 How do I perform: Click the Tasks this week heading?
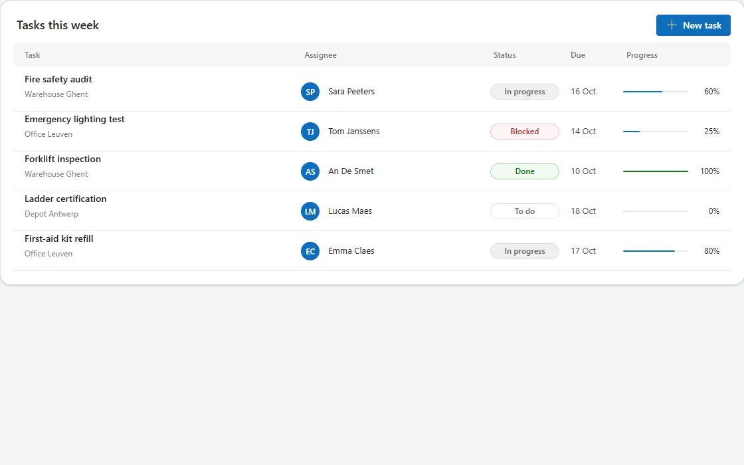pyautogui.click(x=57, y=25)
